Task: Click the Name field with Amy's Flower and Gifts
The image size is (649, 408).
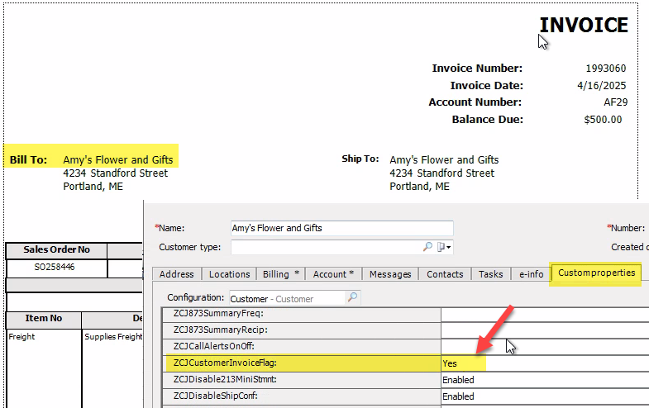Action: [342, 228]
